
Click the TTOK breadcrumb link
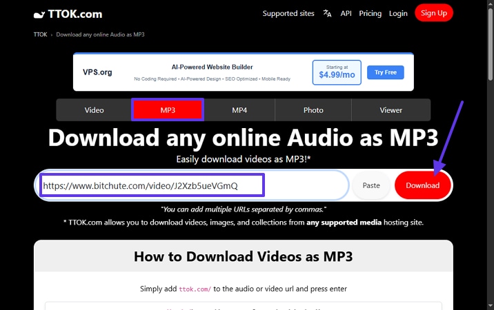pos(40,34)
